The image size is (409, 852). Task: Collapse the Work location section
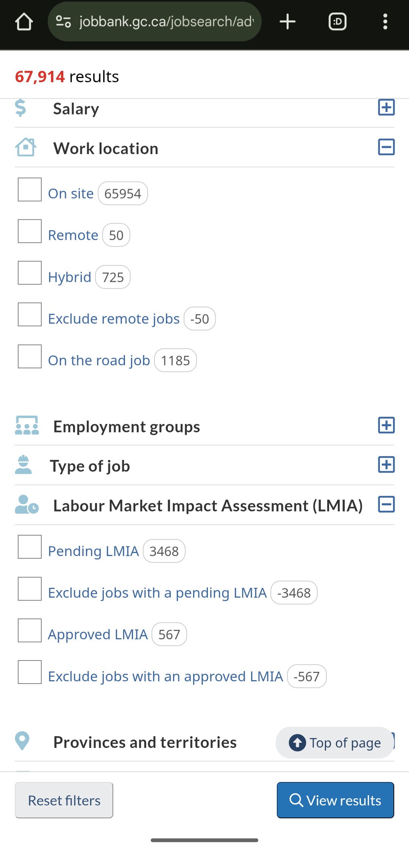386,147
